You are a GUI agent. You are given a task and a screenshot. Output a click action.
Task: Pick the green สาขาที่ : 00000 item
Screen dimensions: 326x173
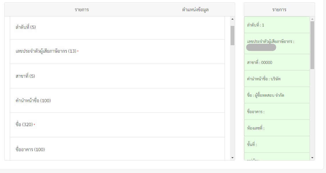277,62
